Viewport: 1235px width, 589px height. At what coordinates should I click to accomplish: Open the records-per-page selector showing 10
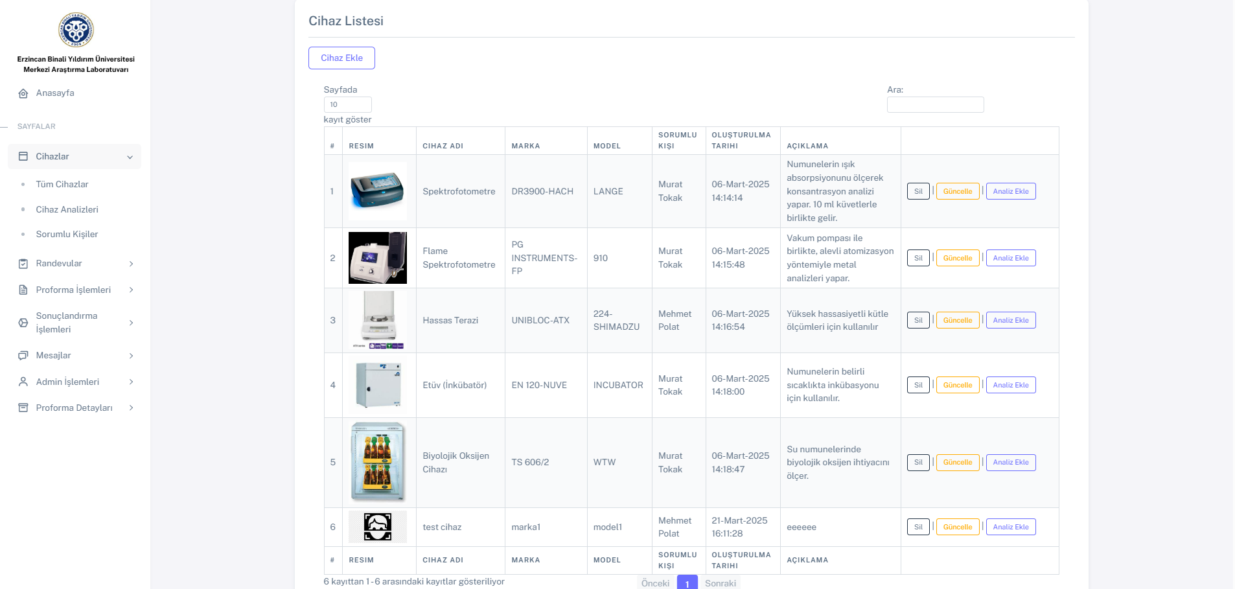tap(347, 104)
